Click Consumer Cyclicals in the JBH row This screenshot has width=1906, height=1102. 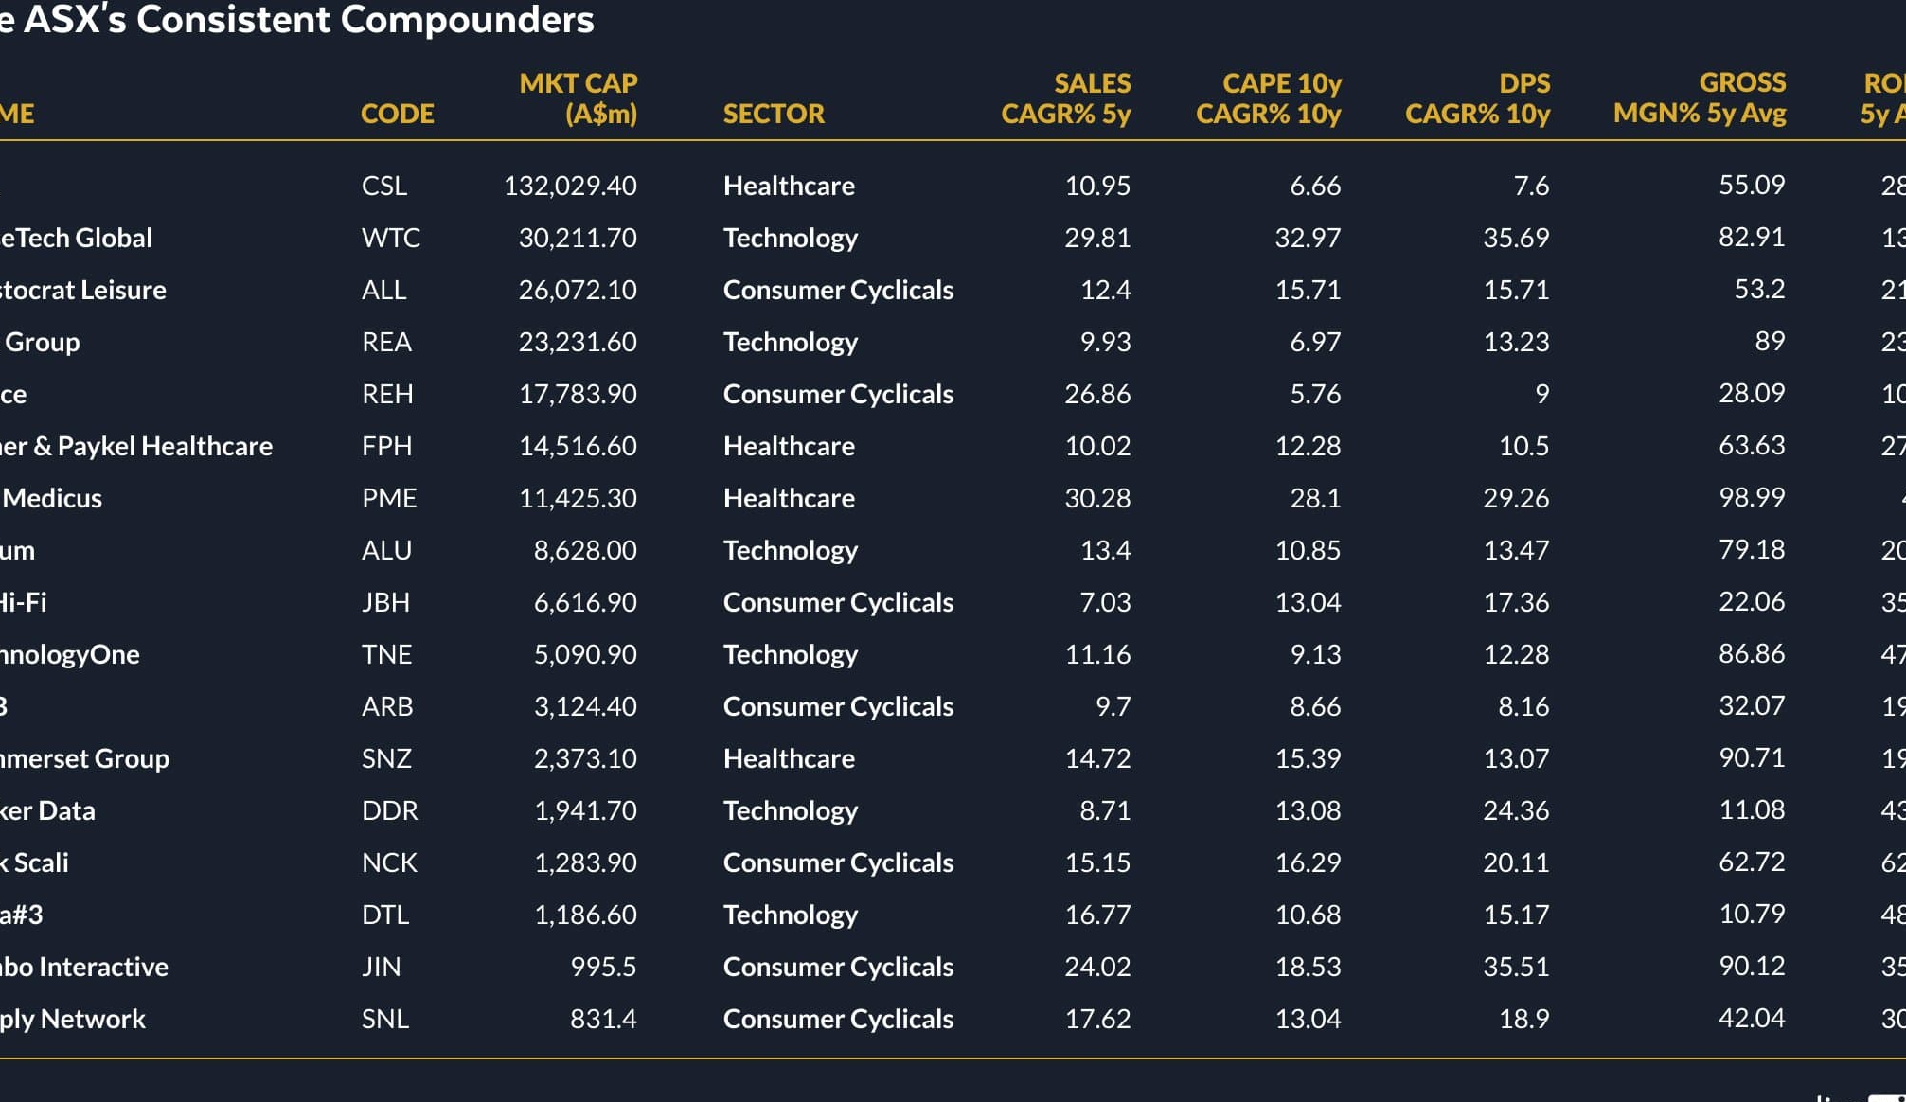coord(838,602)
